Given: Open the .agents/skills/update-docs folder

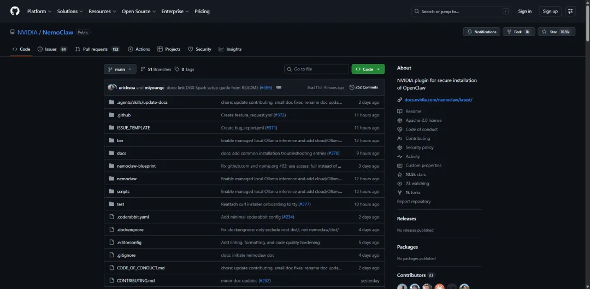Looking at the screenshot, I should click(x=142, y=102).
